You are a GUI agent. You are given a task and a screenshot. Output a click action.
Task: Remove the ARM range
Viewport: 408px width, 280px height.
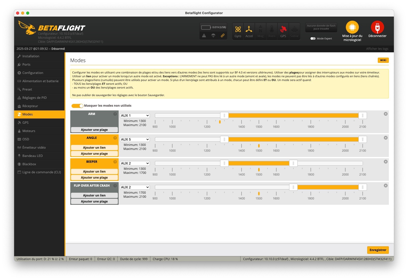pos(386,114)
